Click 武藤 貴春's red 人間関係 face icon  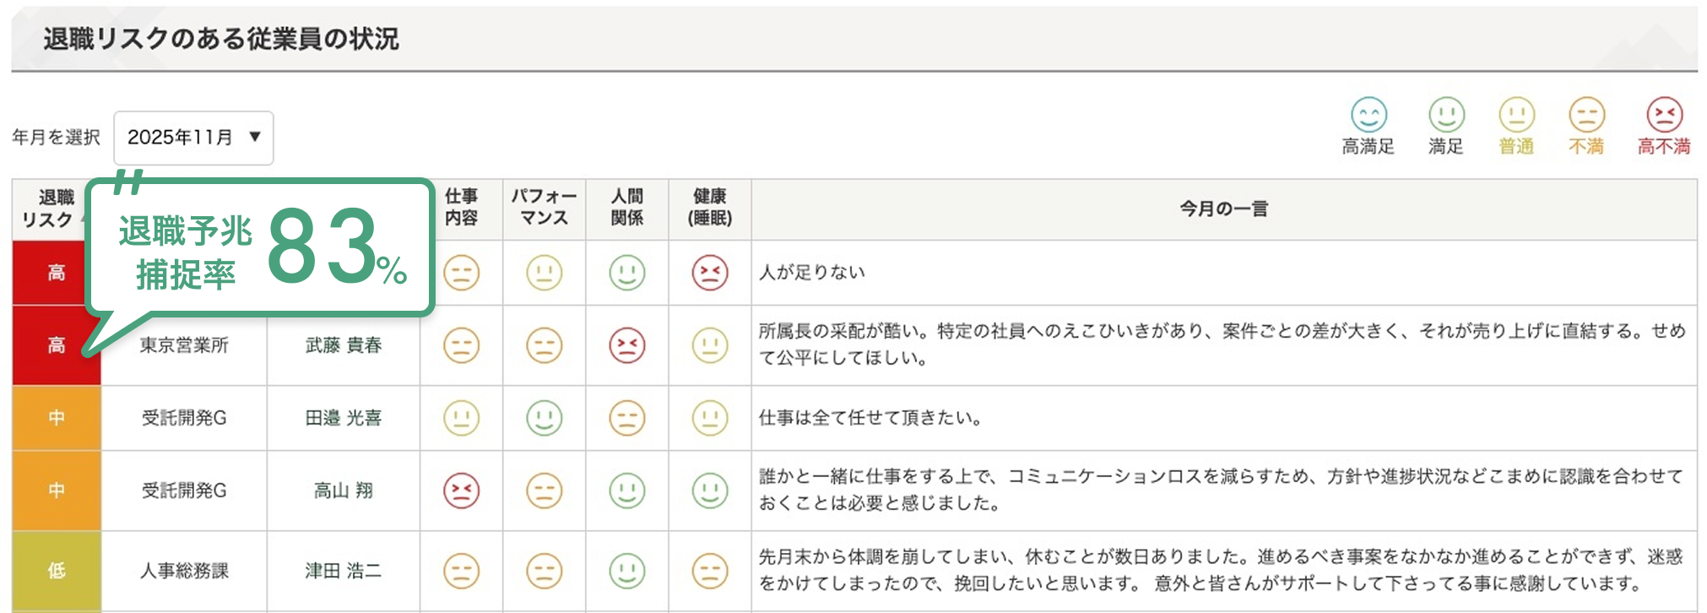coord(627,345)
